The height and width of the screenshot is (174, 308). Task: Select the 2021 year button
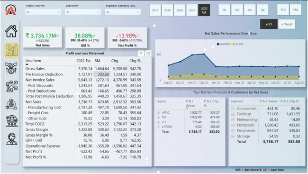(x=192, y=10)
